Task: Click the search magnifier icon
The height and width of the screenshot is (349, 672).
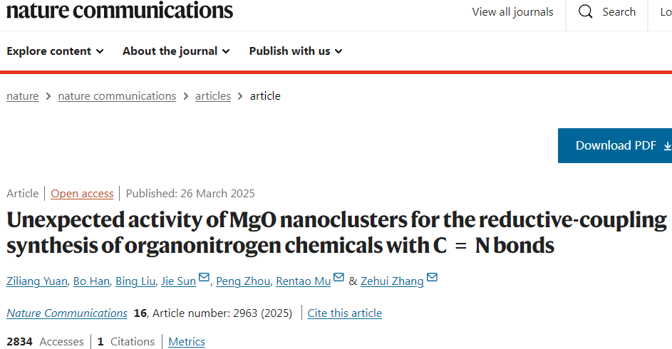Action: tap(586, 12)
